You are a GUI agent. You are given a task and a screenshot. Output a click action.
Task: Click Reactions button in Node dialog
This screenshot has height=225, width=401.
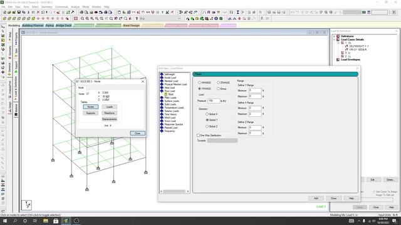tap(110, 113)
